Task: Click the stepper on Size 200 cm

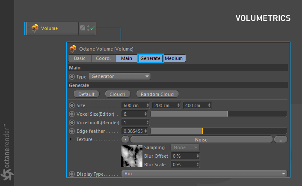Action: click(178, 105)
